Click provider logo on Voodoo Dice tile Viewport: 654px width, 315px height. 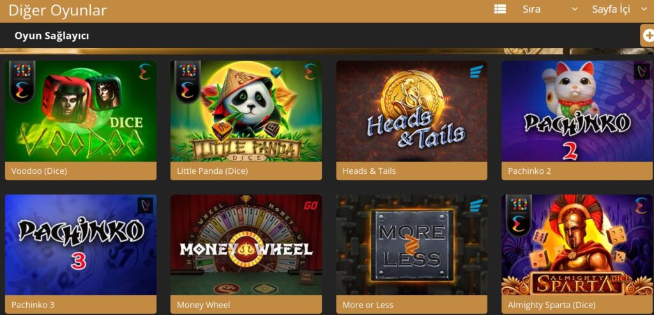point(145,72)
